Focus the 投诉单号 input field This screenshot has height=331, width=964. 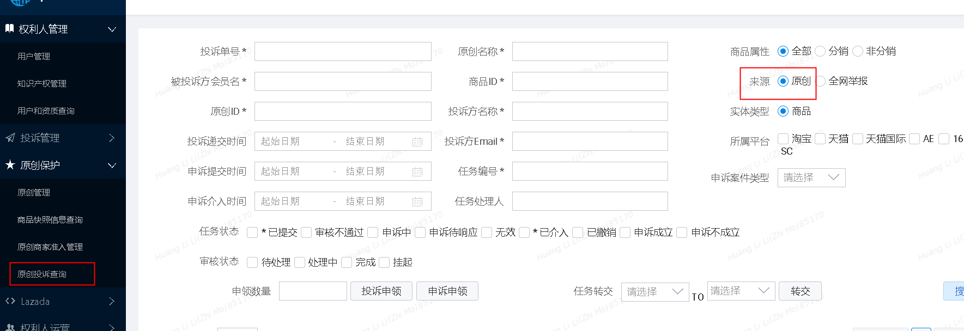(342, 52)
